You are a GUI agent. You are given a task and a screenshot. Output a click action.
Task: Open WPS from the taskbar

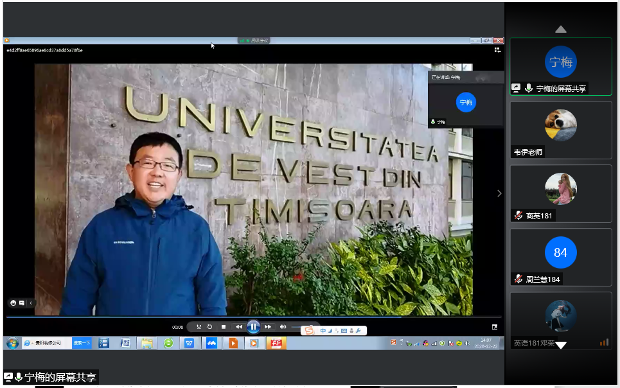[x=190, y=343]
